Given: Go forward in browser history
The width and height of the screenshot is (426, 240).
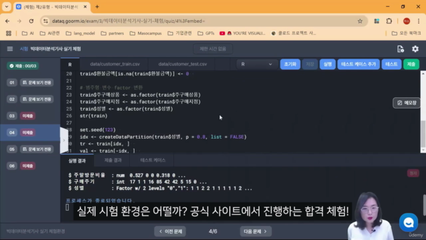Looking at the screenshot, I should point(19,21).
